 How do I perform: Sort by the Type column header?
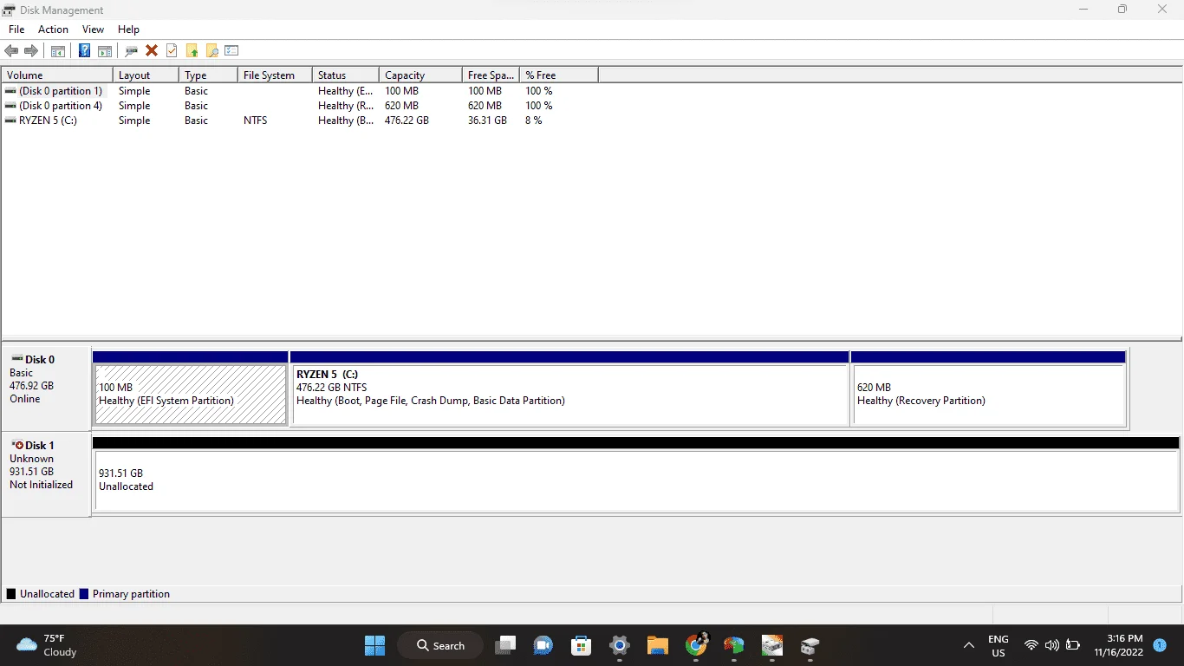(208, 75)
